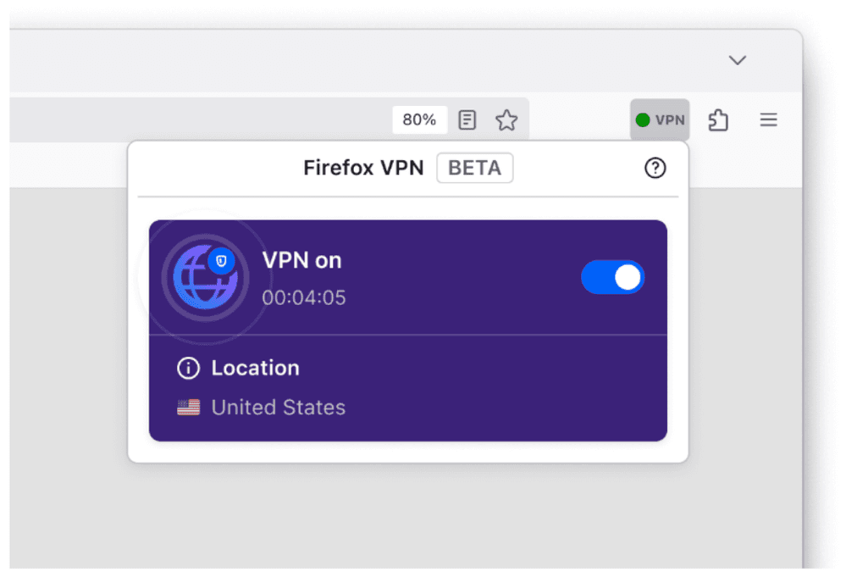
Task: Click the BETA badge next to Firefox VPN
Action: [x=474, y=168]
